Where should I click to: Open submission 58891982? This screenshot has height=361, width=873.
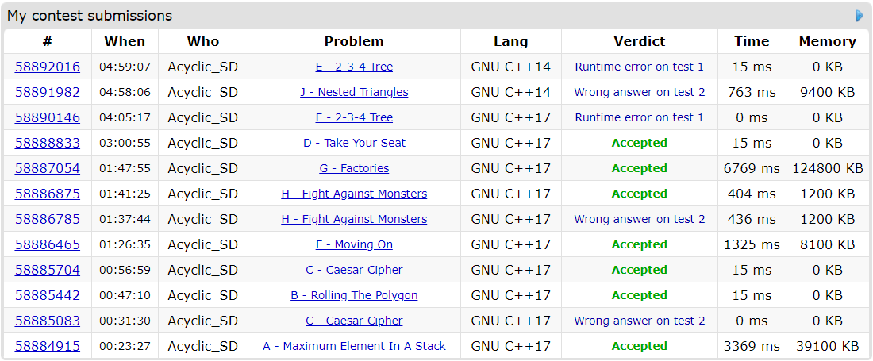coord(48,92)
